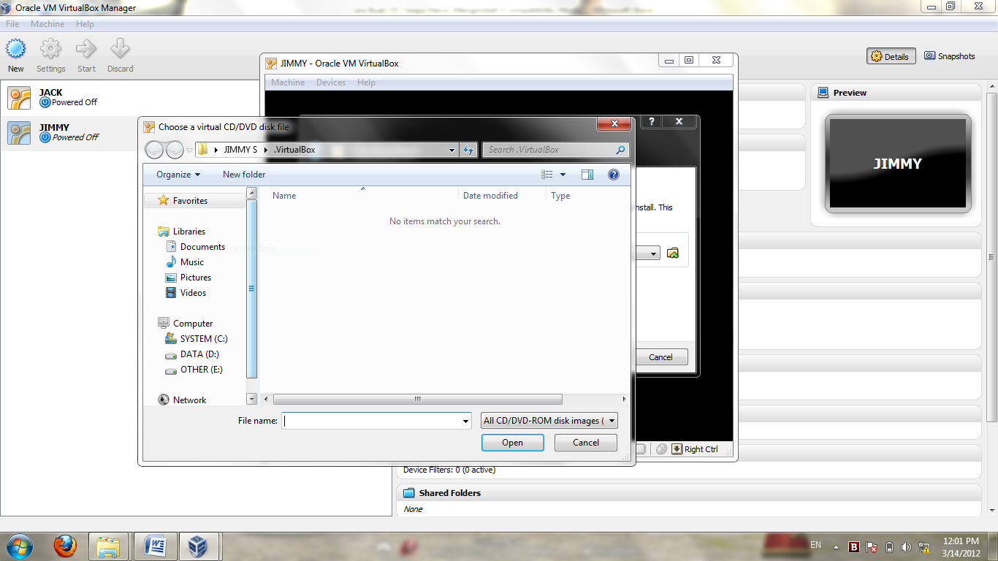
Task: Open Machine menu in the JIMMY VM window
Action: [288, 83]
